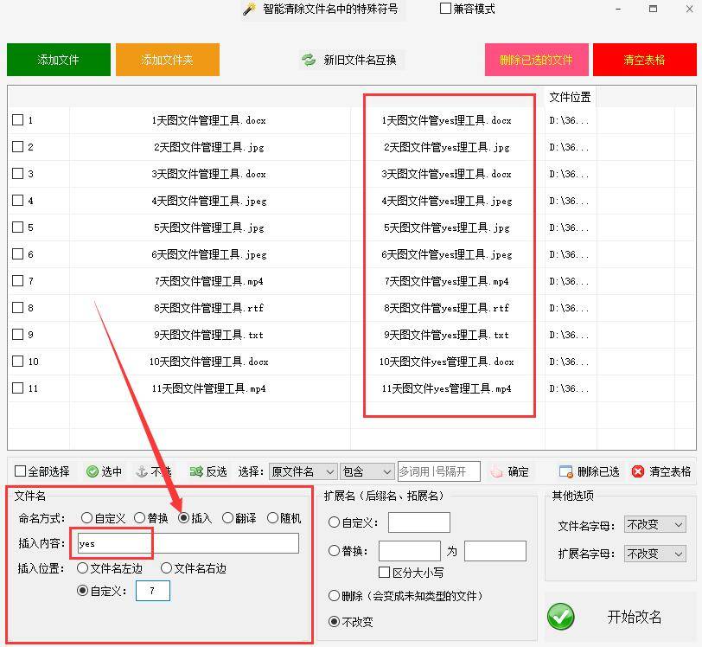The width and height of the screenshot is (702, 647).
Task: Select extension 自定义 radio option
Action: [334, 522]
